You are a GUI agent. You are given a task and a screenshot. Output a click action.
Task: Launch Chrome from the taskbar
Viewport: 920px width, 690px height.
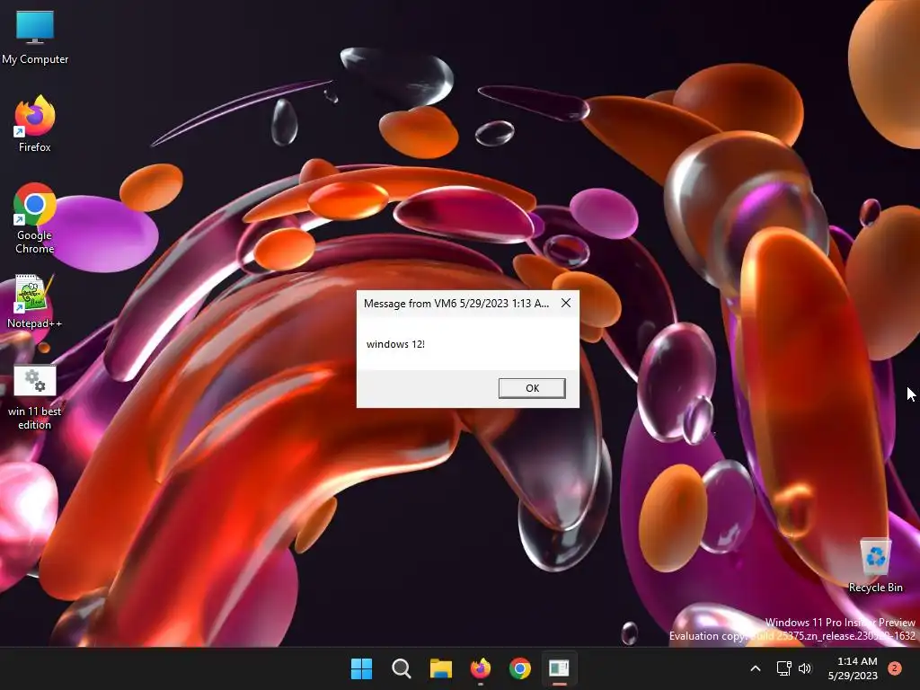[520, 668]
